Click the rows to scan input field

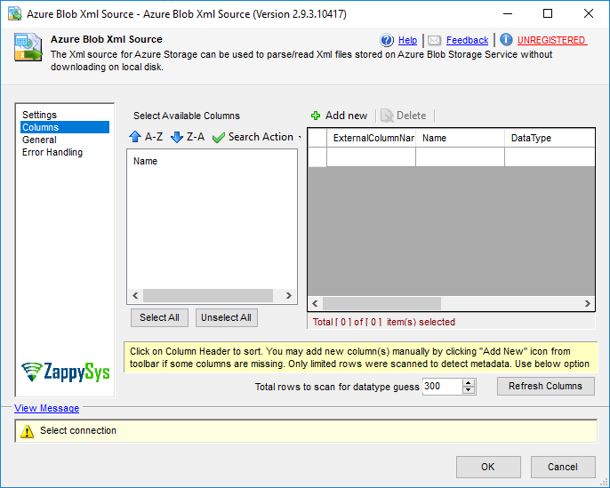pyautogui.click(x=442, y=387)
